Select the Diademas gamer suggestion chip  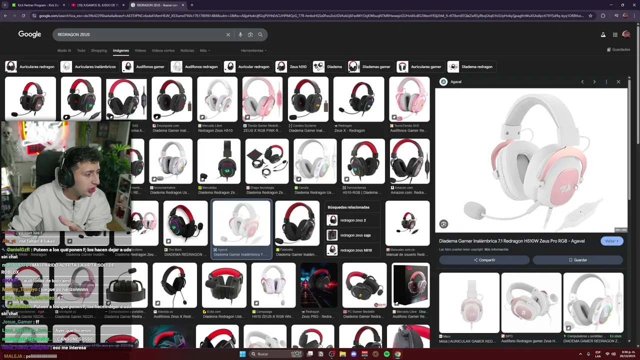pos(370,66)
